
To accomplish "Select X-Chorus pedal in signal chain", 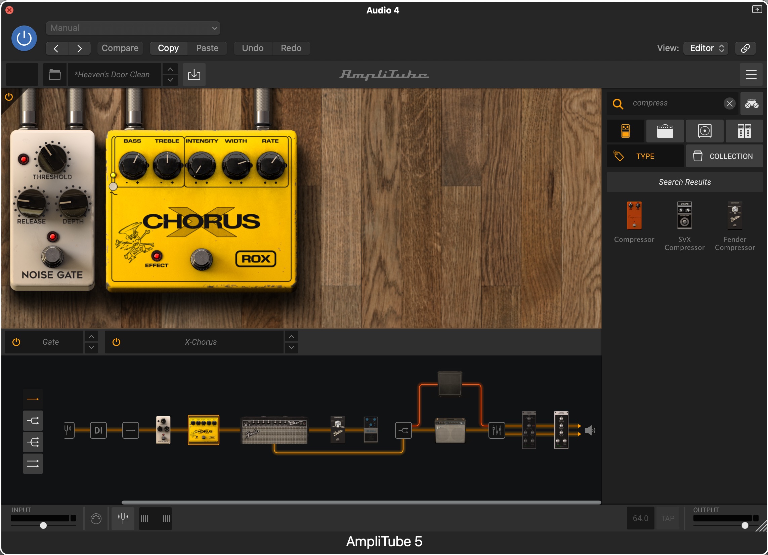I will (x=204, y=430).
